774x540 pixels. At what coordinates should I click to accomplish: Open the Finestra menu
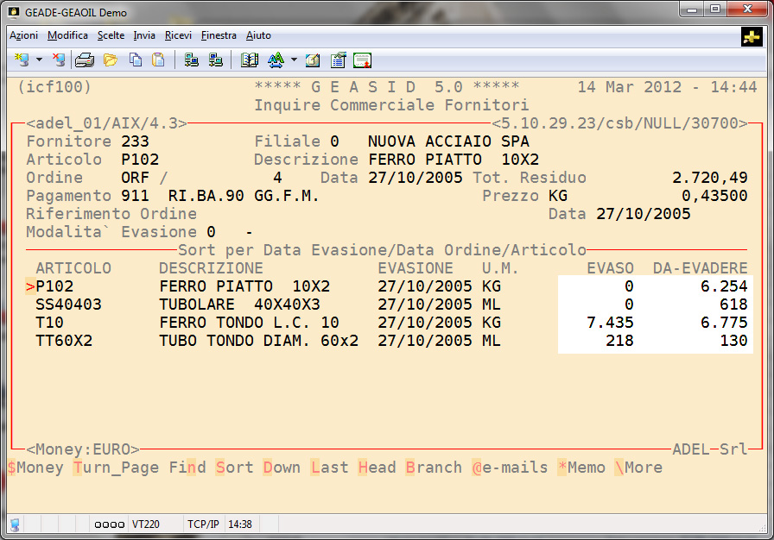point(219,35)
